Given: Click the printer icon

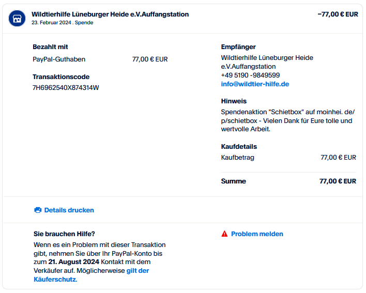Looking at the screenshot, I should [38, 210].
